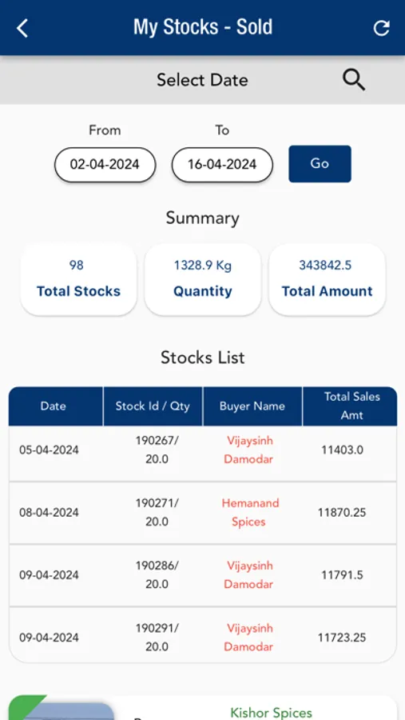Select the Total Stocks summary card
This screenshot has width=405, height=720.
(x=78, y=279)
